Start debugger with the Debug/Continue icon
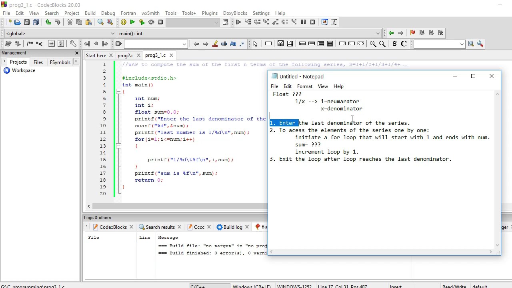 (238, 22)
